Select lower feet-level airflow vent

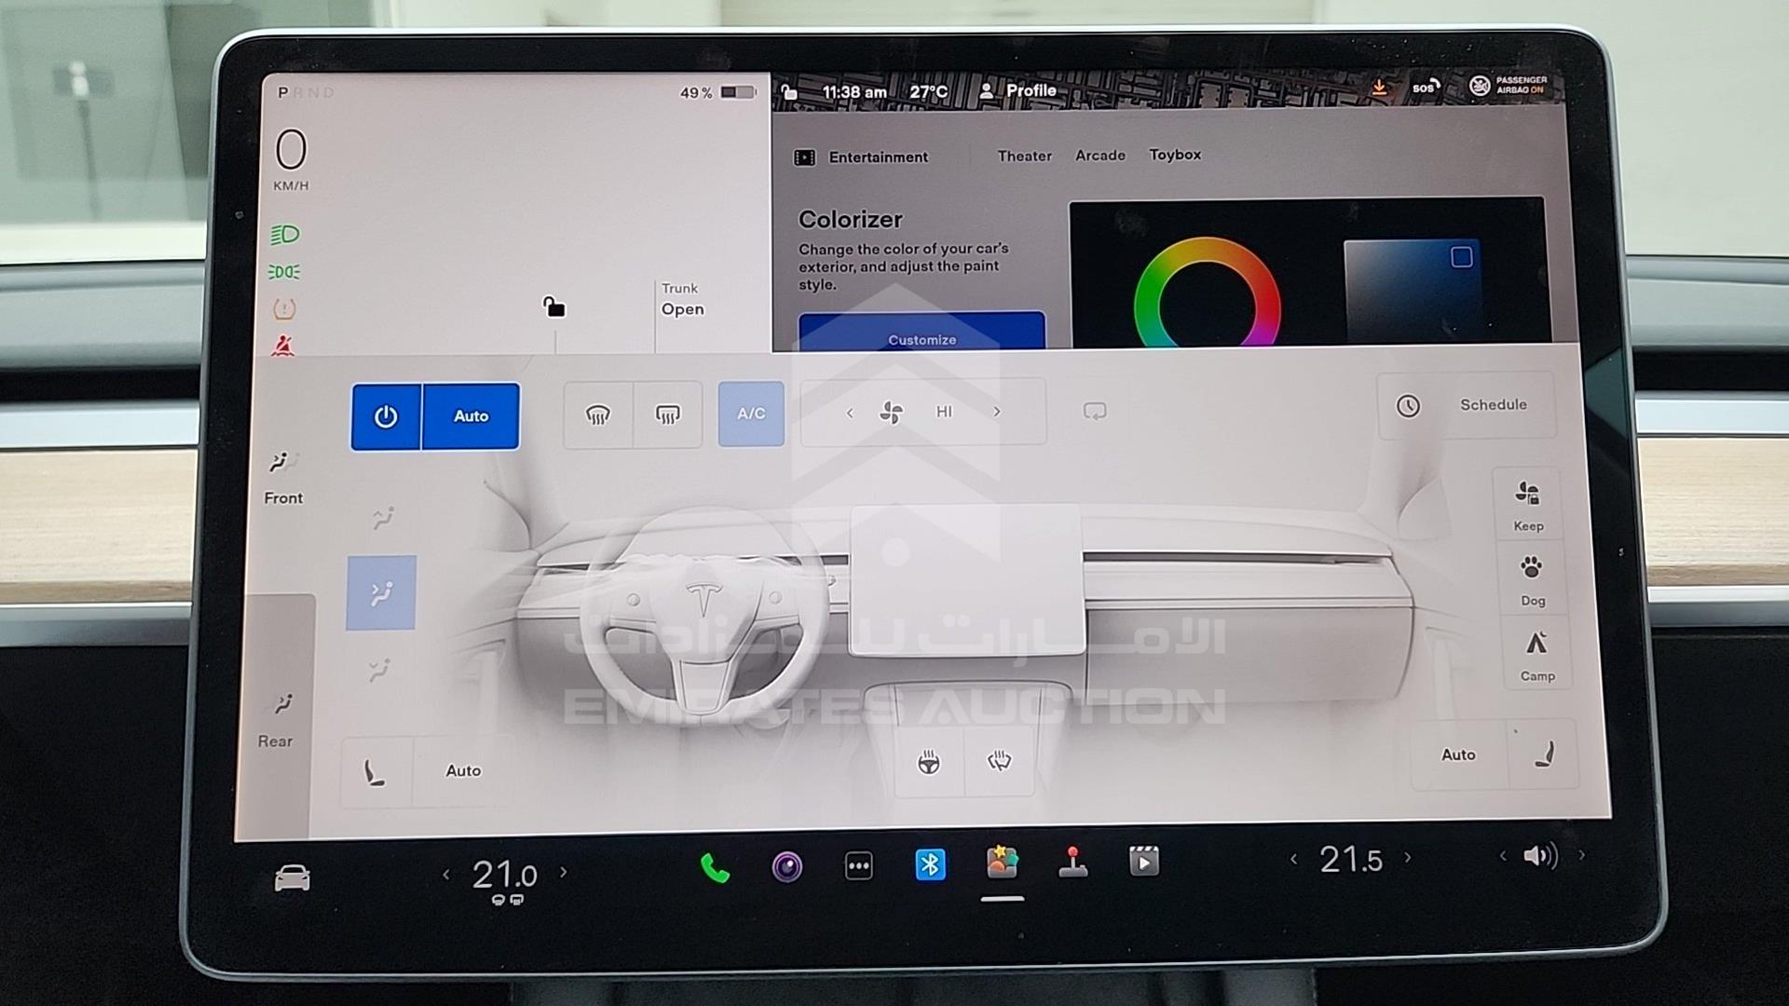point(379,670)
